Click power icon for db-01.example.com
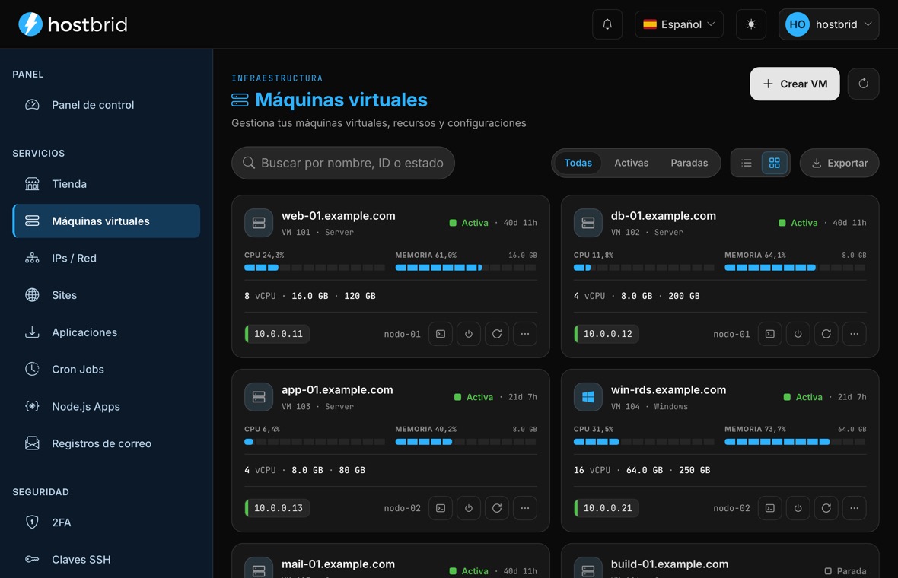 (x=798, y=334)
